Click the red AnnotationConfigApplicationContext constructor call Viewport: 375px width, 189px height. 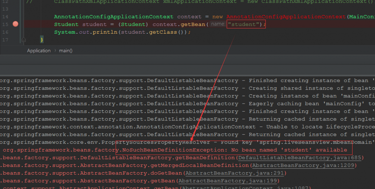pos(286,17)
